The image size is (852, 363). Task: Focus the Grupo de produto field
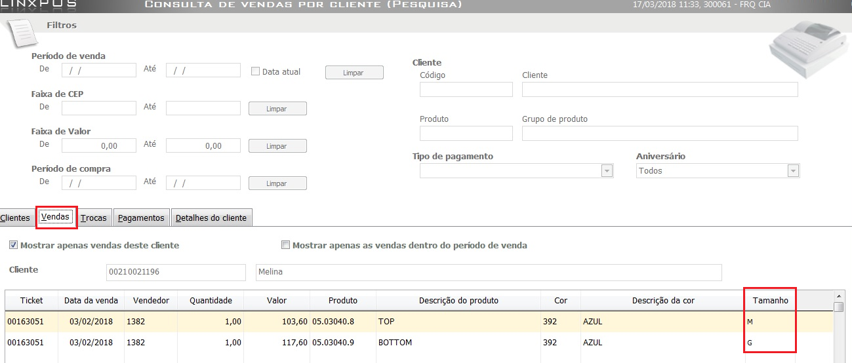(x=659, y=134)
